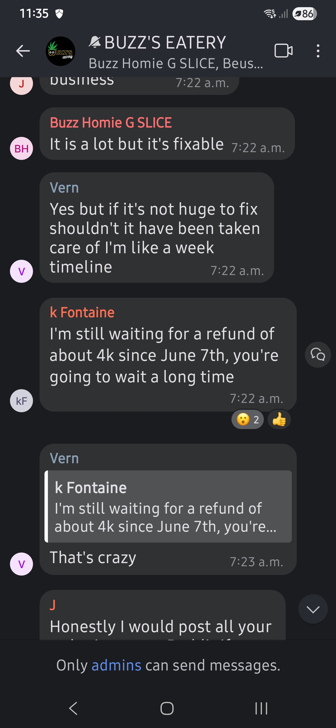
Task: Start a group video call
Action: [283, 51]
